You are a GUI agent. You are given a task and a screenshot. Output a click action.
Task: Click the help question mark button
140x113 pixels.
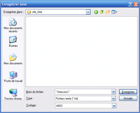point(130,4)
